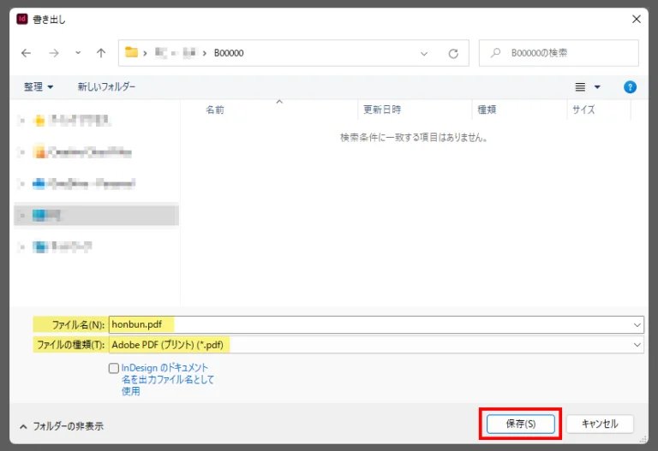Sort files by 名前 column header
The width and height of the screenshot is (658, 451).
point(215,110)
